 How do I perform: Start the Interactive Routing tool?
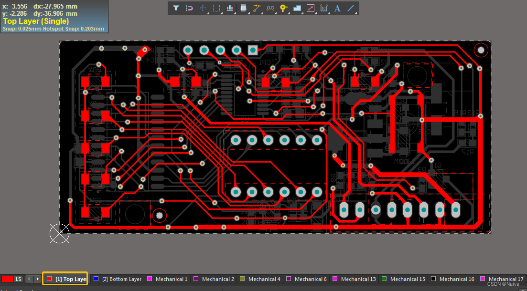pyautogui.click(x=257, y=8)
